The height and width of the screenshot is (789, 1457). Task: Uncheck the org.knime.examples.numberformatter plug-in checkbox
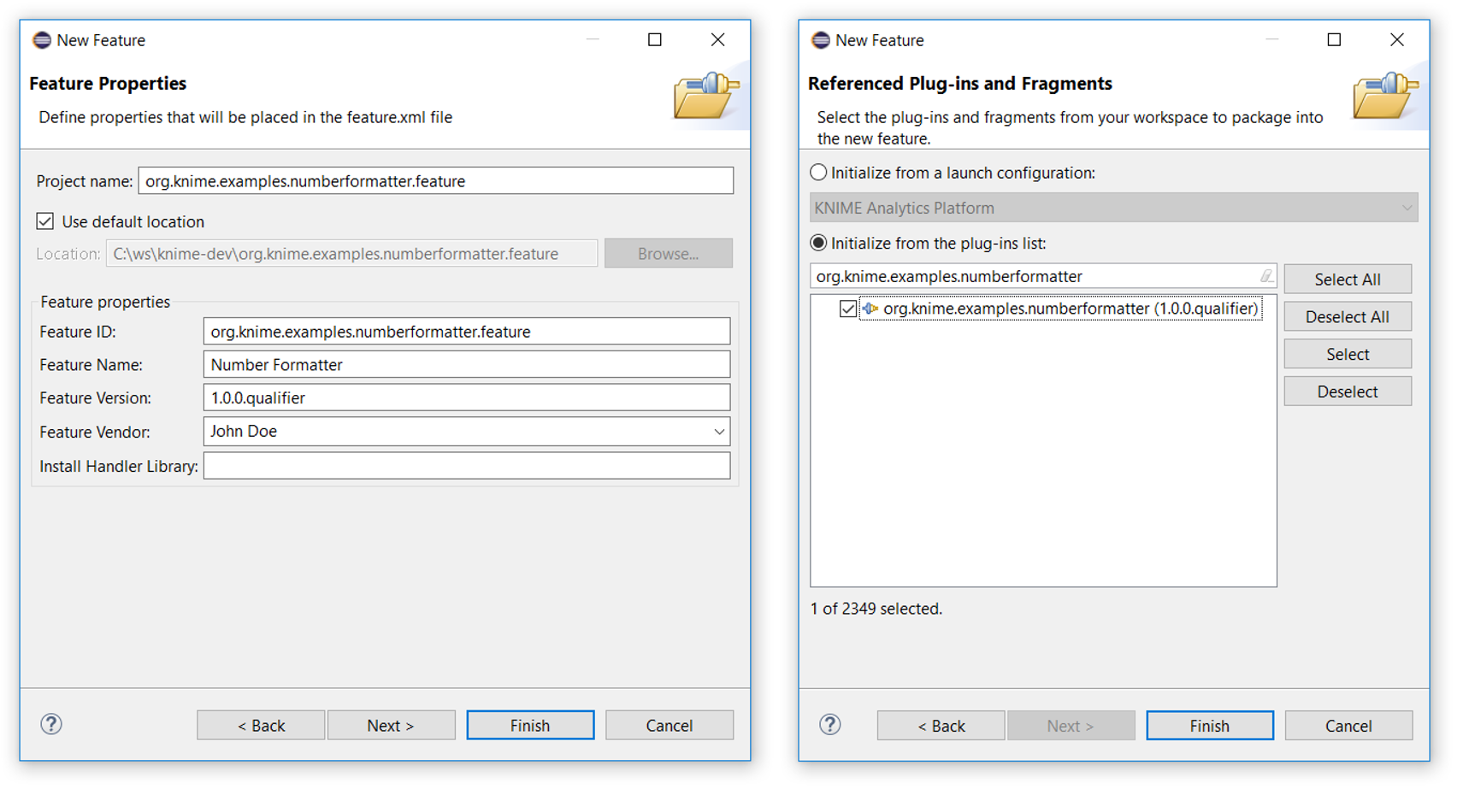point(848,309)
